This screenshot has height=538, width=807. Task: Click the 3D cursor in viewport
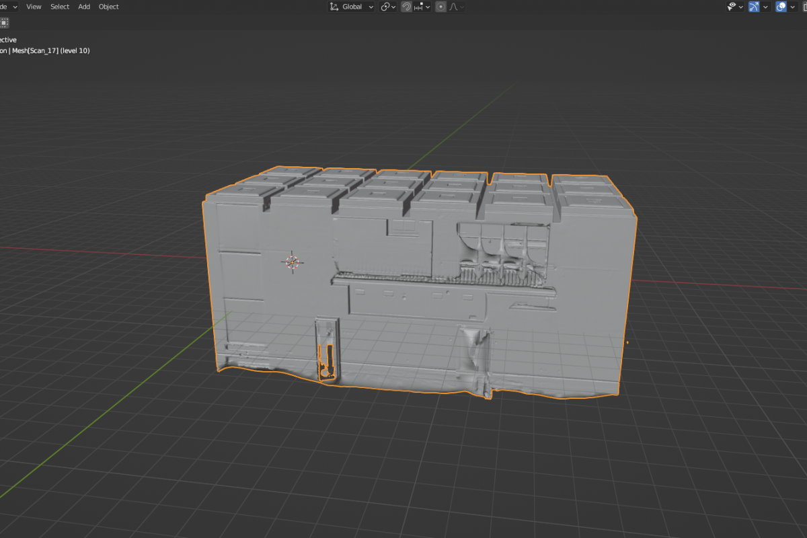coord(293,262)
